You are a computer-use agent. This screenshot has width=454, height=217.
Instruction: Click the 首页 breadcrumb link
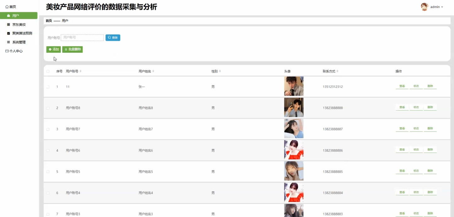(x=49, y=21)
